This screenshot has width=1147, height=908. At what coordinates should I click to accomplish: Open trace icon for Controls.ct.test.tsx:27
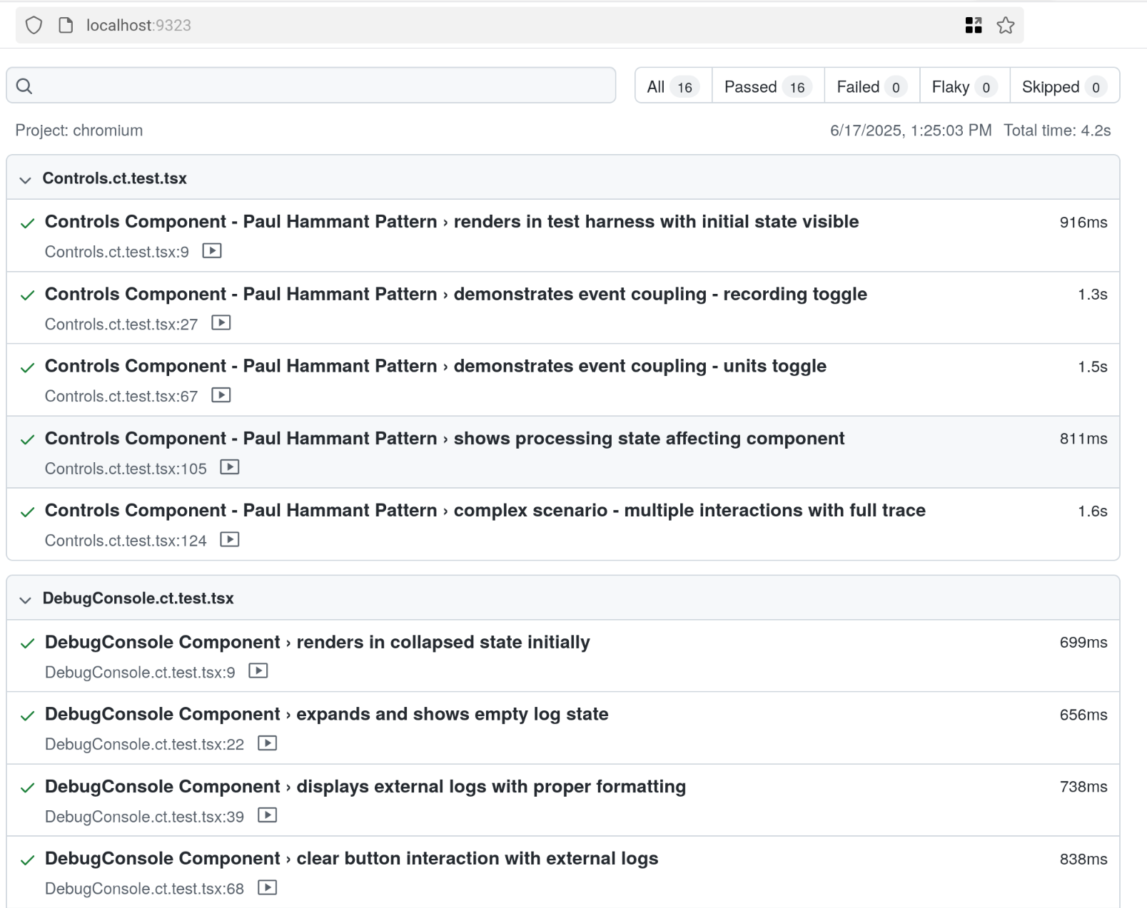[x=221, y=323]
